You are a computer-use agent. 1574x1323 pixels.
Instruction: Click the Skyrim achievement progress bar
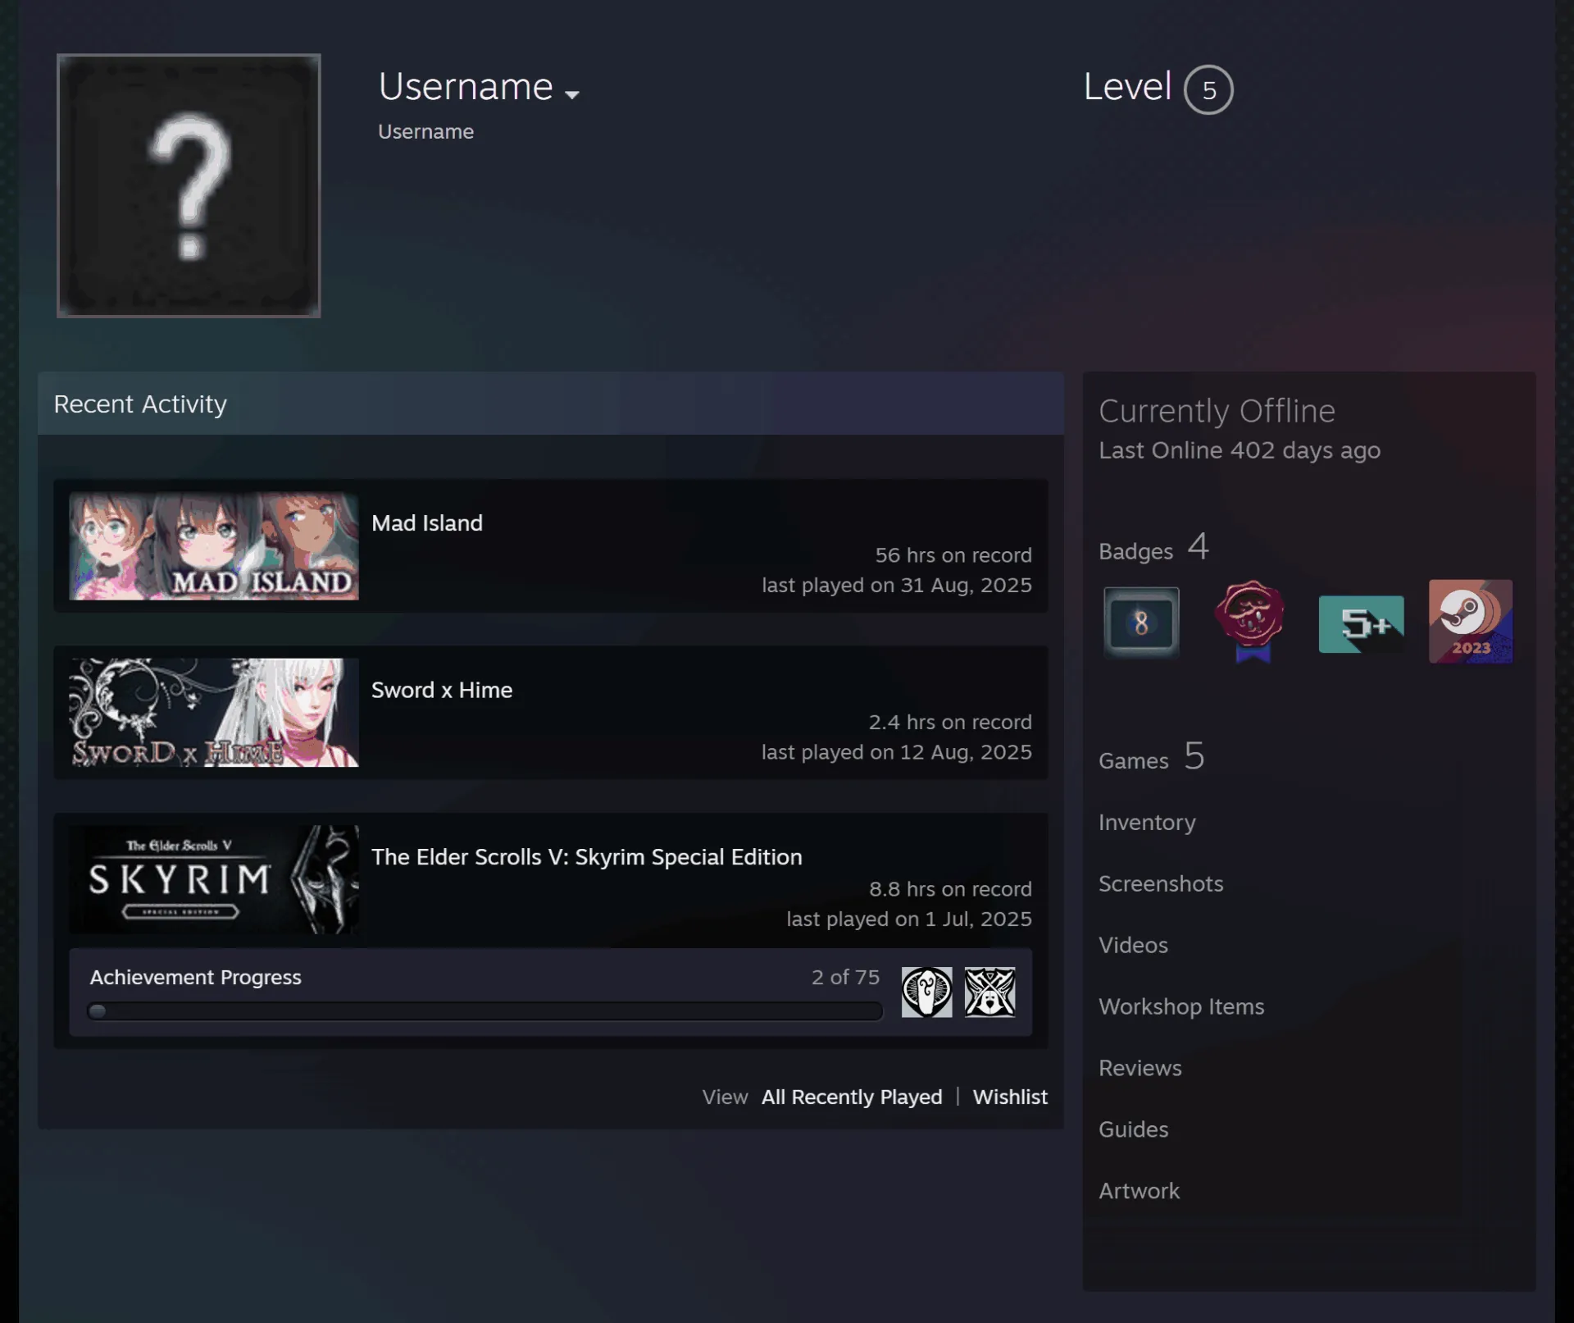[485, 1011]
